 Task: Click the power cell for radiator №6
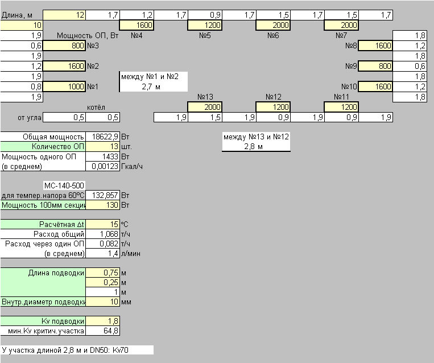(x=272, y=25)
